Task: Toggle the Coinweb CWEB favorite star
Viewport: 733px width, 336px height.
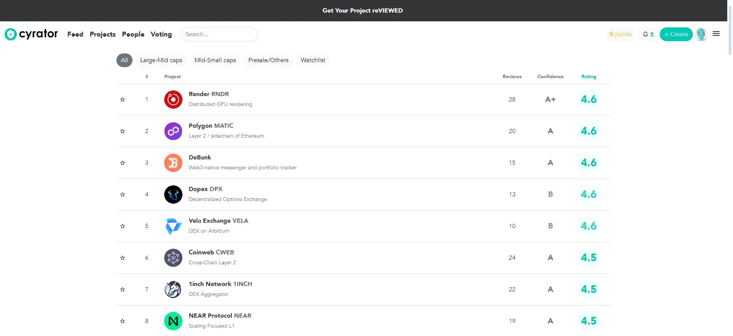Action: 123,258
